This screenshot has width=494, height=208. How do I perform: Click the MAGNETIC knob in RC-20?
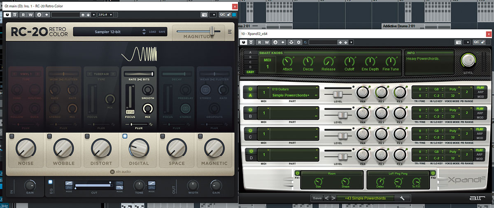[214, 148]
